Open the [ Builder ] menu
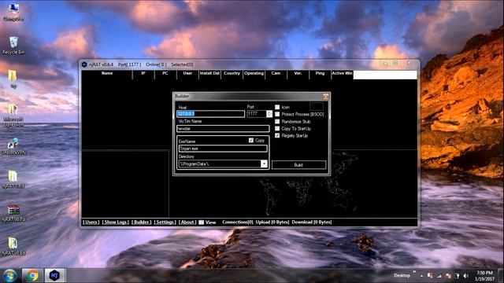 click(x=142, y=222)
